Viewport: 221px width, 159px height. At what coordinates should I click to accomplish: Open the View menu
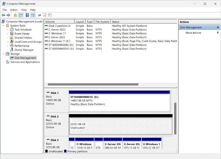coord(24,10)
